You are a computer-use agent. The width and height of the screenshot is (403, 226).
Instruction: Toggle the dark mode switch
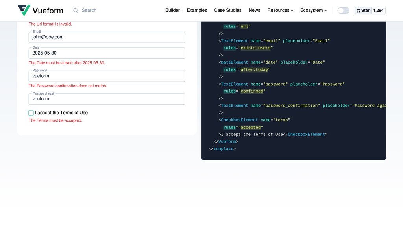(343, 11)
